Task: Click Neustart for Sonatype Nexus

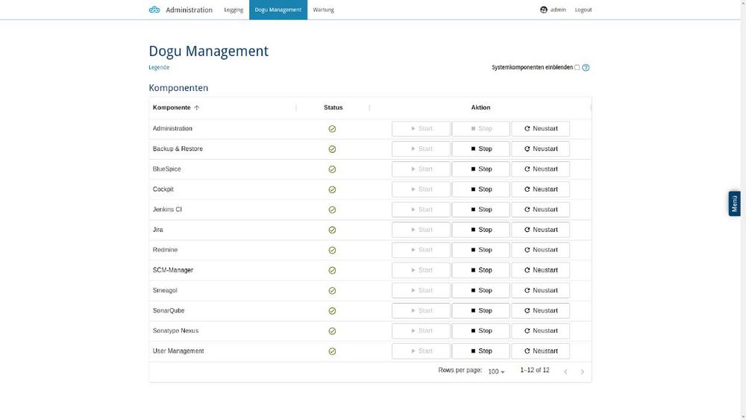Action: [x=540, y=330]
